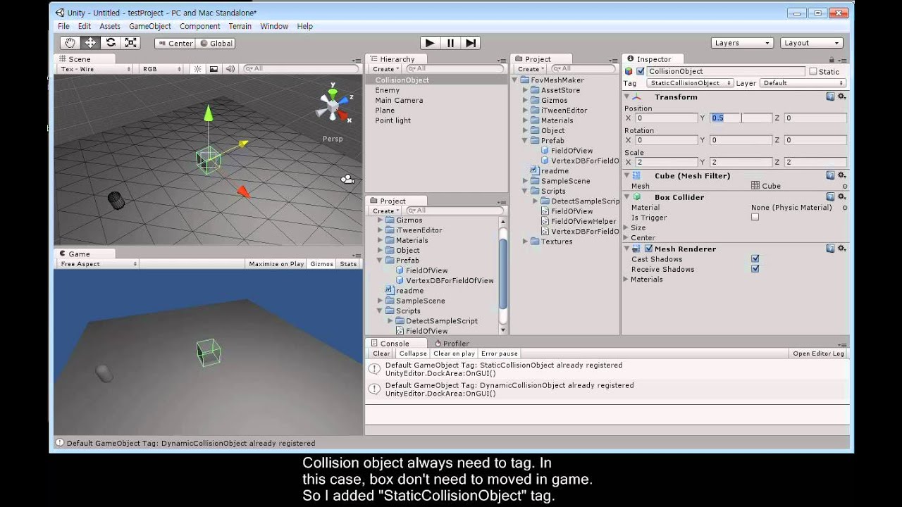Open the Tag dropdown showing StaticCollisionObject

[x=686, y=82]
